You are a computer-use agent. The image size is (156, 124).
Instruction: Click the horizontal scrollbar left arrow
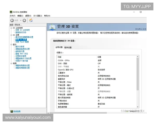[x=48, y=113]
